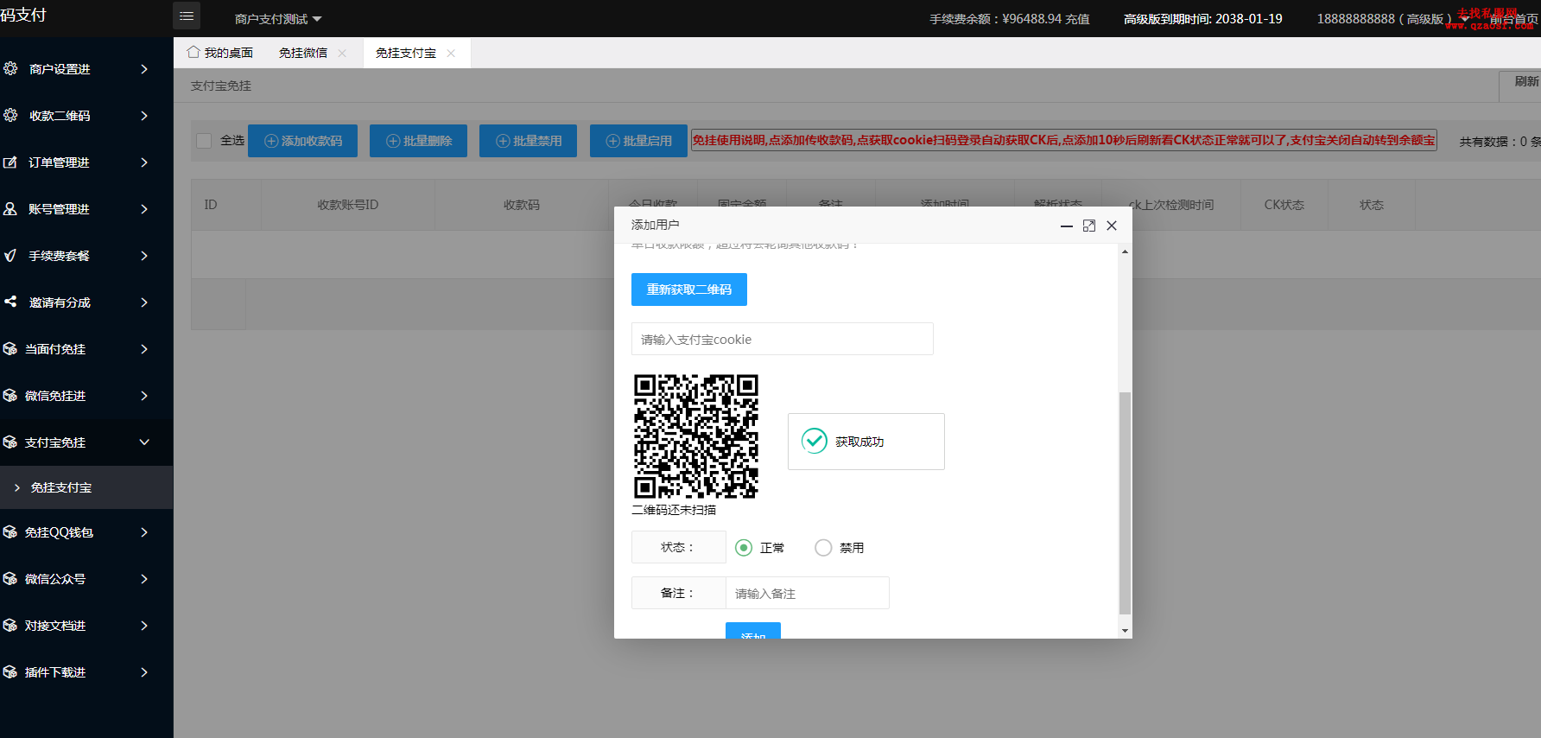
Task: Click the gear icon beside 商户设置进
Action: coord(10,68)
